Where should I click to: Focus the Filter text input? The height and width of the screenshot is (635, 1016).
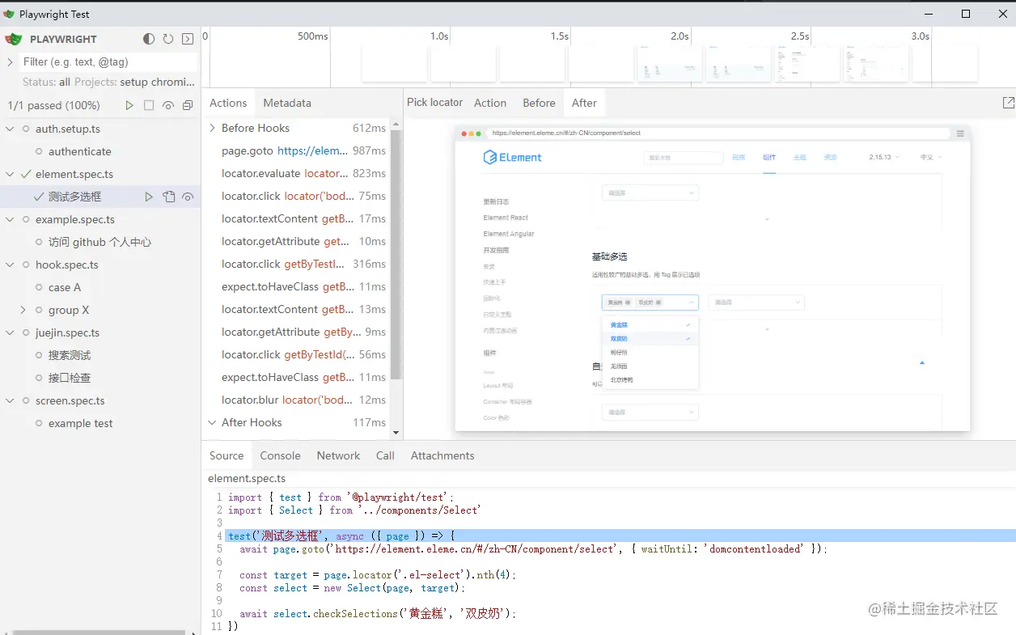click(108, 61)
